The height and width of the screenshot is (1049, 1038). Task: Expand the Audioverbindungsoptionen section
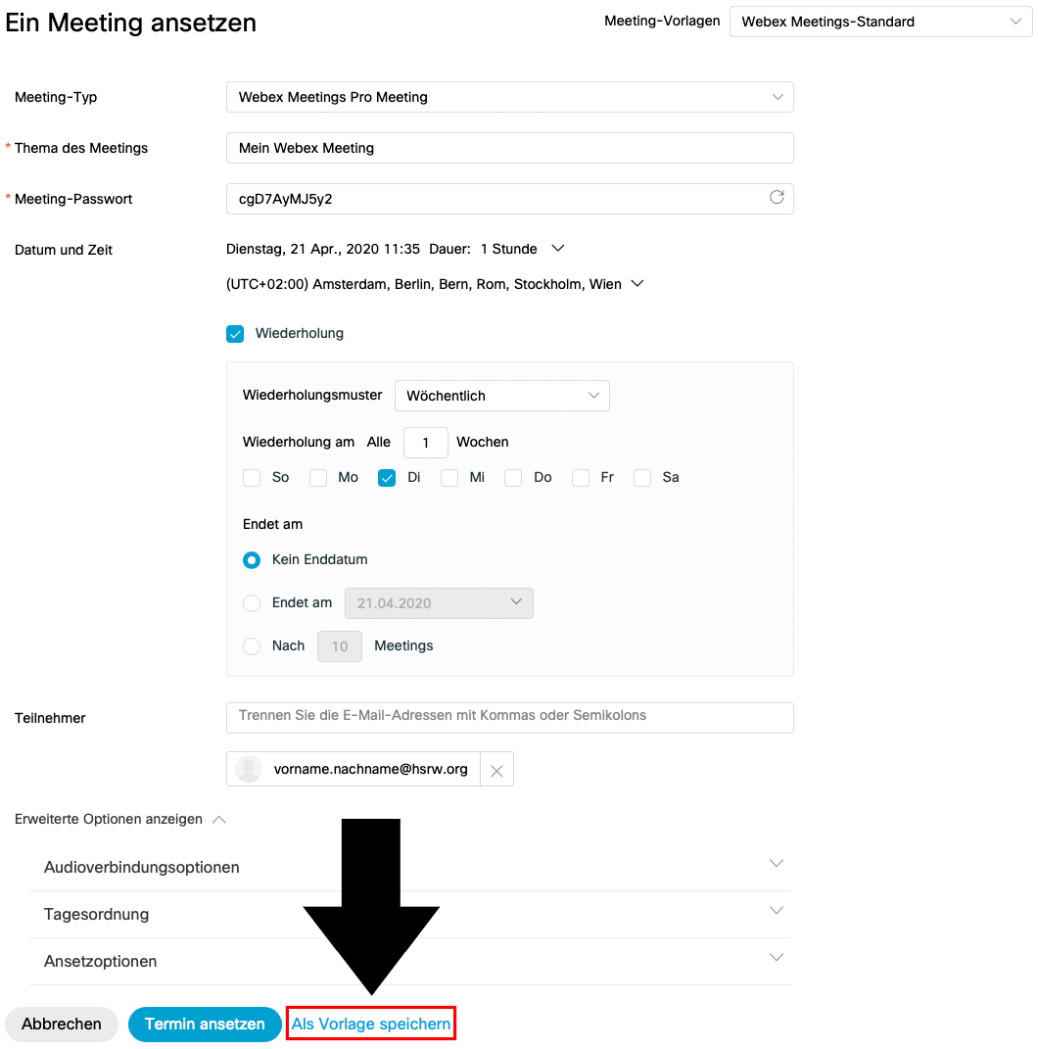click(777, 864)
